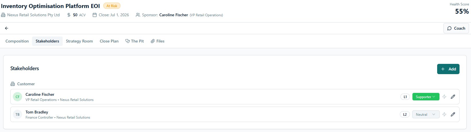Click lightning bolt icon for Caroline Fischer
471x132 pixels.
click(444, 97)
